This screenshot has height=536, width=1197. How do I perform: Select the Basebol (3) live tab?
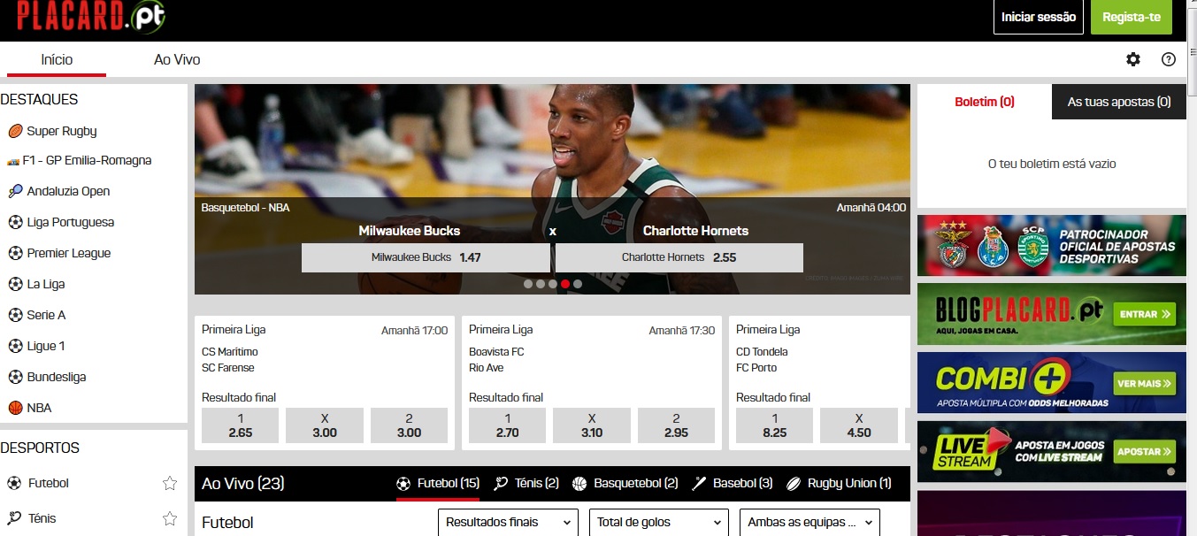point(732,484)
